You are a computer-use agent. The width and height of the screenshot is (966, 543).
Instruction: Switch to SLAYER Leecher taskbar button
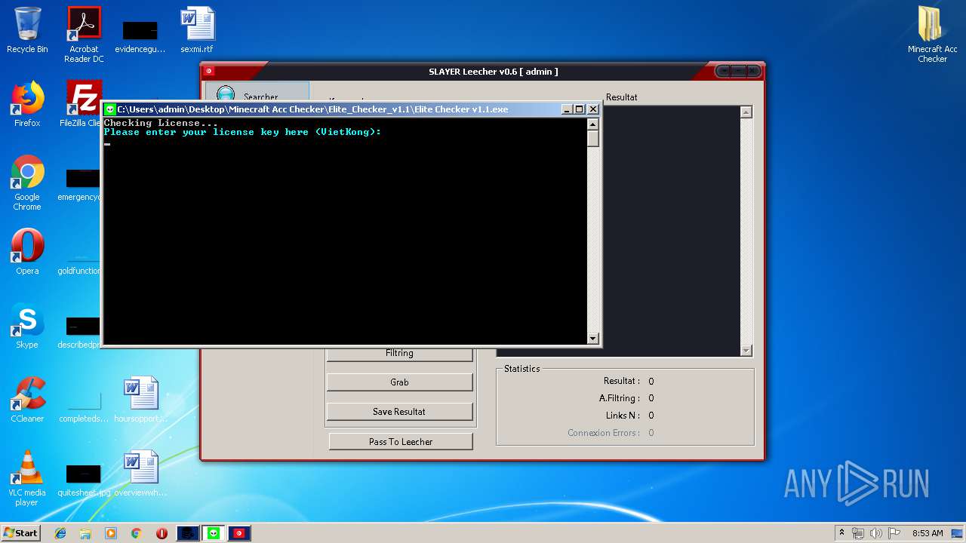tap(239, 533)
